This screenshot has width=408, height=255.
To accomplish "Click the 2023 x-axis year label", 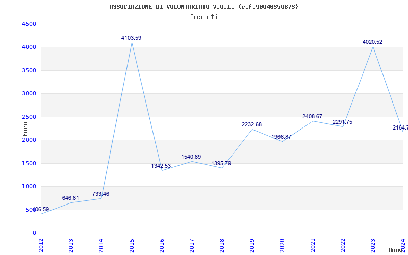I will (x=373, y=246).
